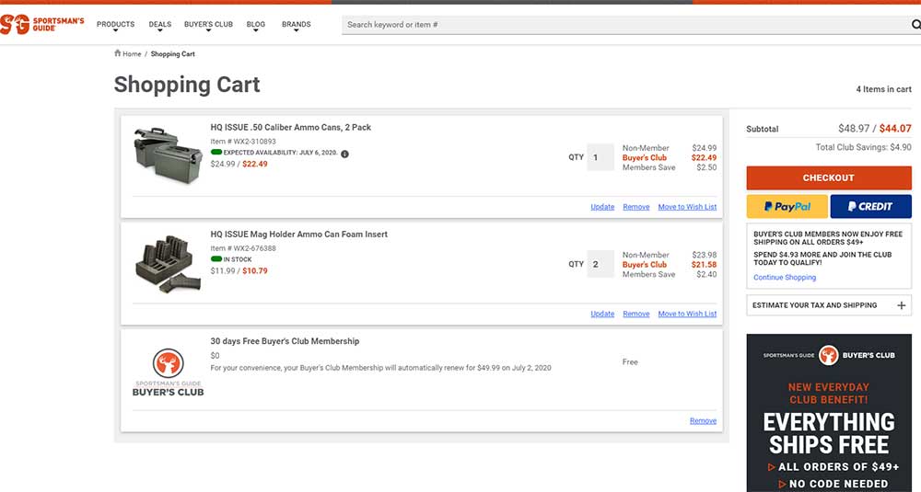This screenshot has height=492, width=921.
Task: Click the Total Club Savings text
Action: [x=864, y=147]
